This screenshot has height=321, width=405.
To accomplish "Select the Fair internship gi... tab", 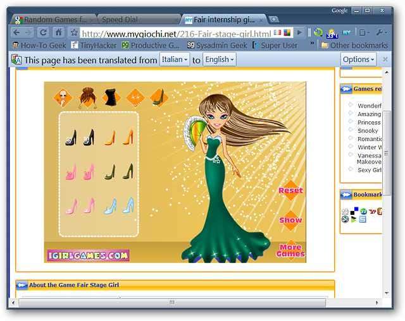I will coord(223,20).
